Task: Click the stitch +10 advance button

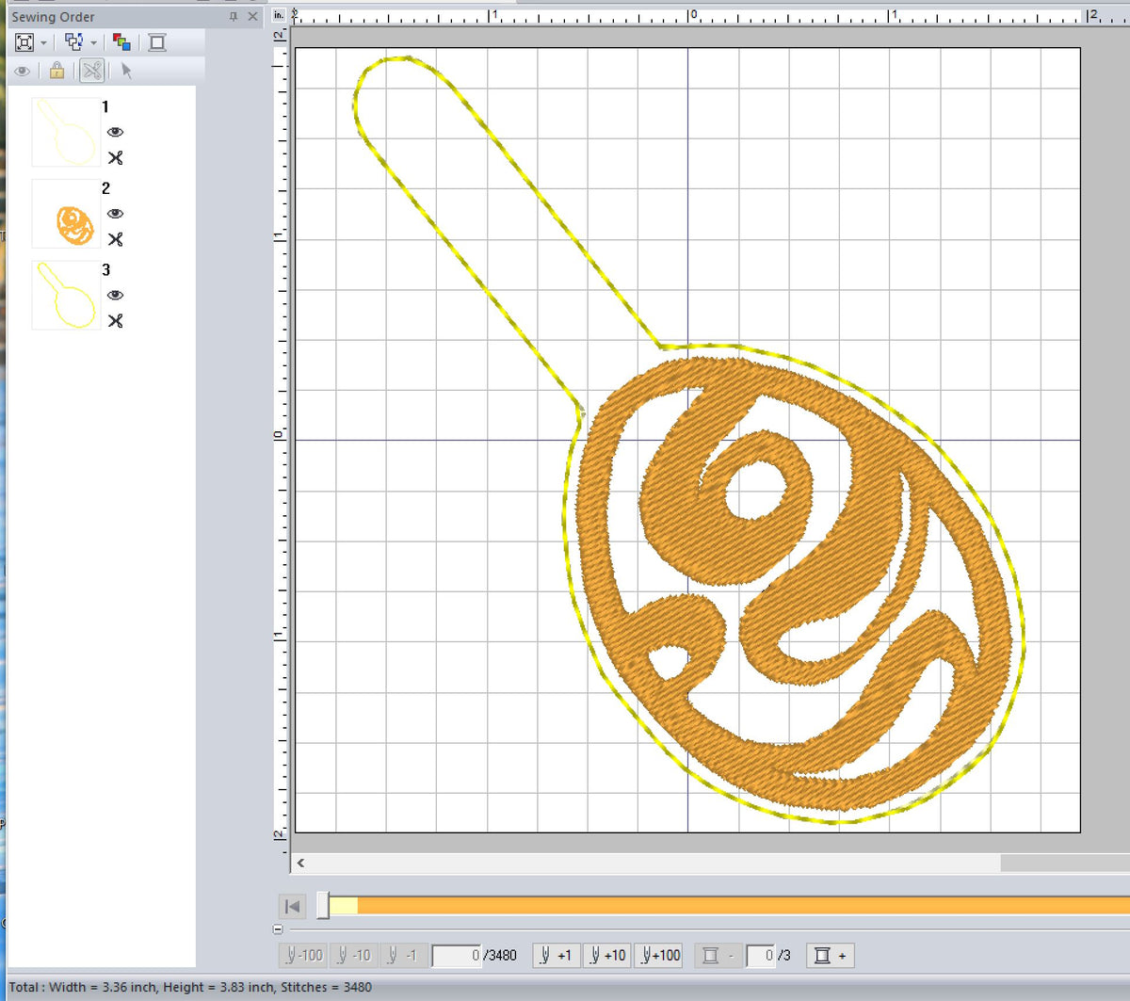Action: 607,955
